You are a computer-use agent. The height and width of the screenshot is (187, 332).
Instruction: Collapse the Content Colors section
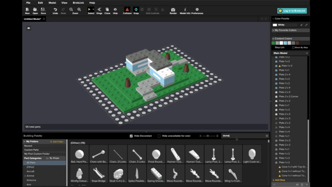[x=273, y=38]
